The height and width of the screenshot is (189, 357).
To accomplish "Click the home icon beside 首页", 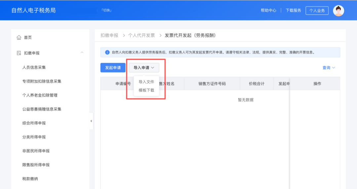I will click(x=19, y=38).
